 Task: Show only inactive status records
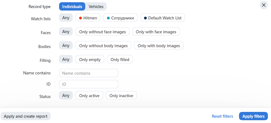[121, 95]
